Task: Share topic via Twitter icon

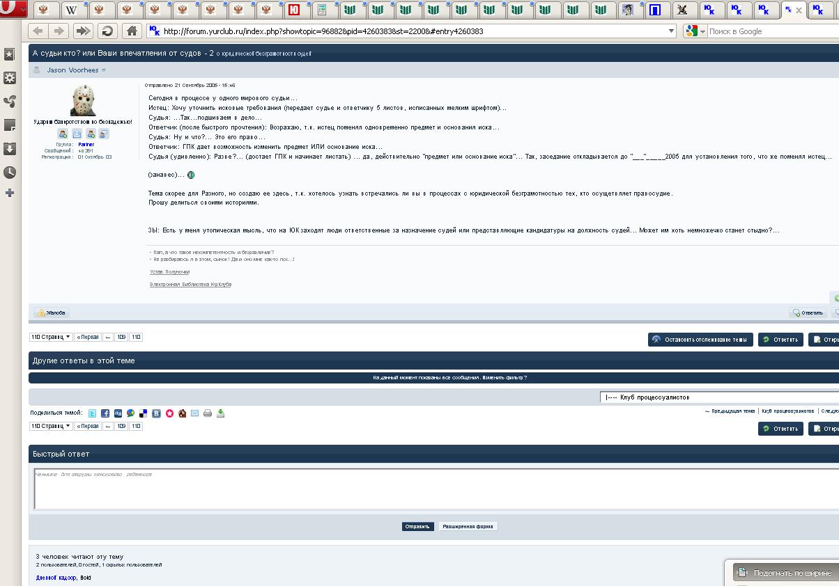Action: click(93, 413)
